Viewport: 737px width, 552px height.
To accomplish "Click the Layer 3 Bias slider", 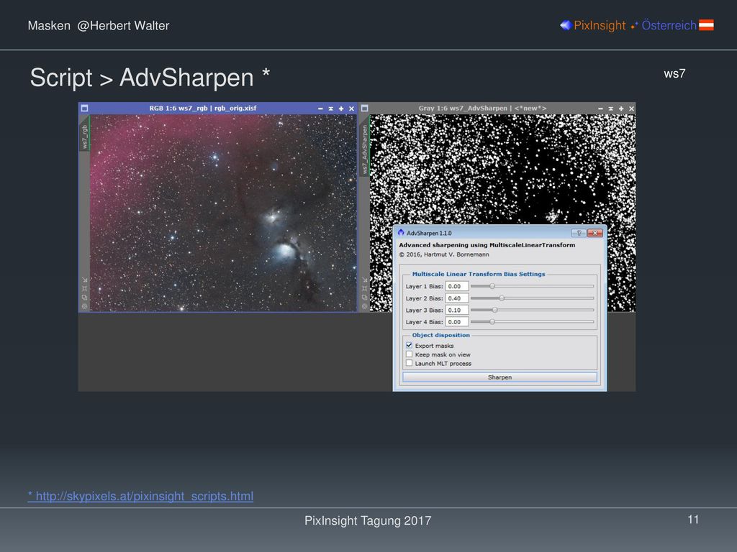I will click(532, 310).
